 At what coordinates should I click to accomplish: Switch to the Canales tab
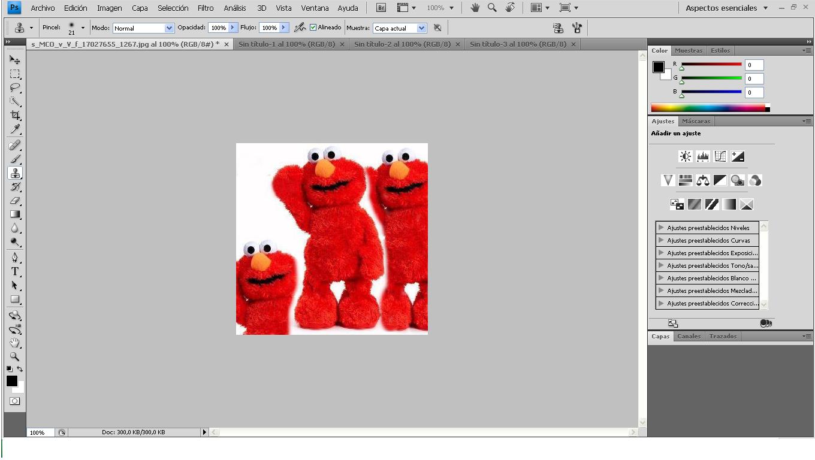click(689, 336)
